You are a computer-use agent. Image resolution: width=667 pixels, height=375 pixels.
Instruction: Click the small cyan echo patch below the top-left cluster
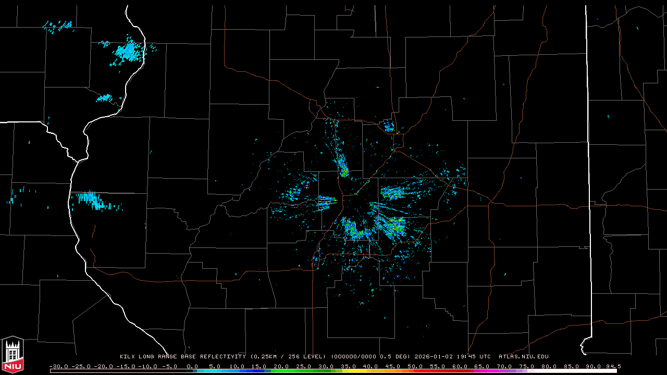[x=105, y=97]
